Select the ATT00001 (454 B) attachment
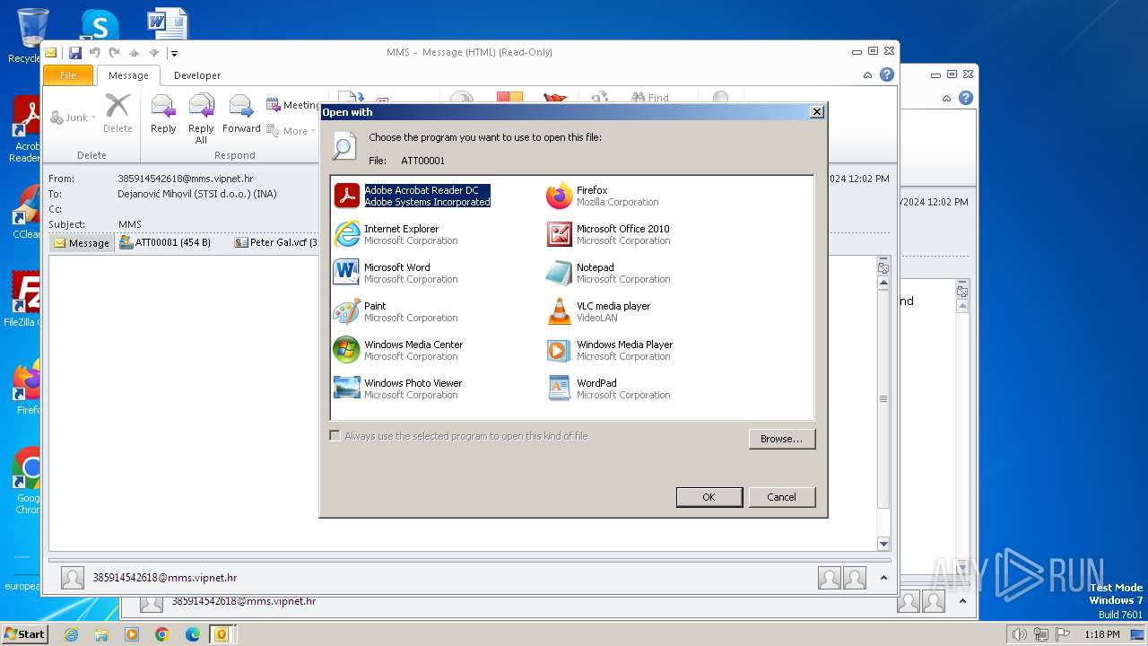1148x646 pixels. (x=165, y=242)
